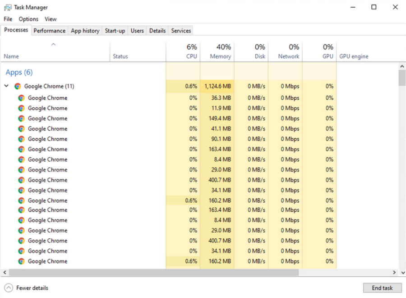Click 0.6% CPU cell in Google Chrome (11) row
406x298 pixels.
click(183, 86)
